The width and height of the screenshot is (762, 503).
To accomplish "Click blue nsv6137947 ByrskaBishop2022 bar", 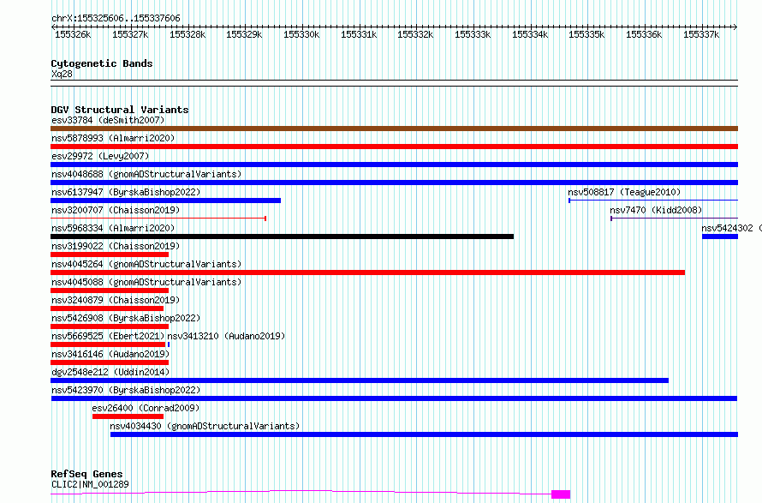I will (x=166, y=201).
